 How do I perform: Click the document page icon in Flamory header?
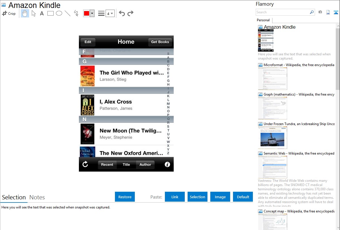click(x=328, y=12)
